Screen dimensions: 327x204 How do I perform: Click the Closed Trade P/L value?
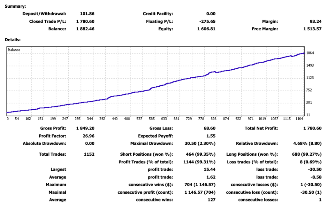tap(85, 21)
